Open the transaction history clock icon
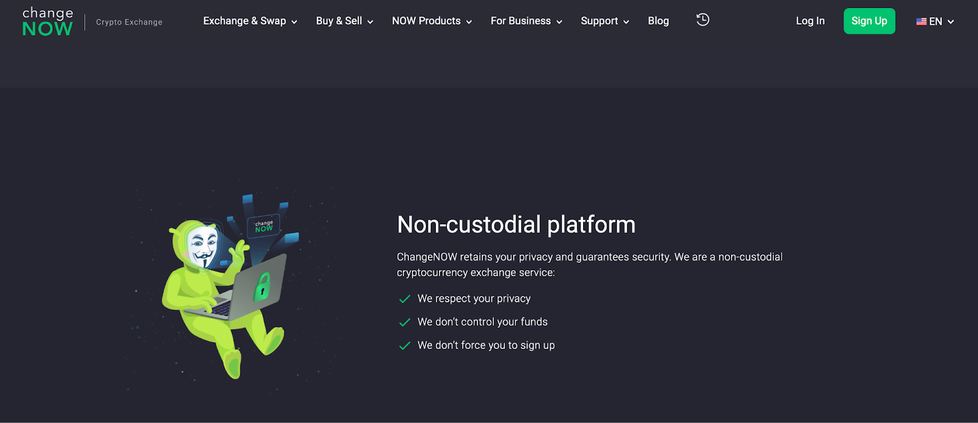 click(703, 20)
